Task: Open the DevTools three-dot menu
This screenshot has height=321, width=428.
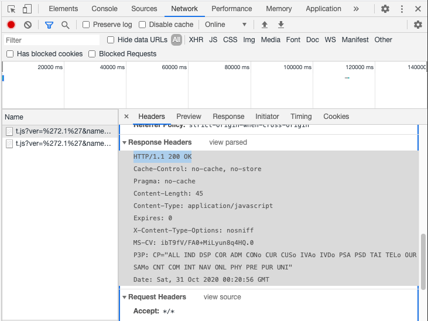Action: click(402, 9)
